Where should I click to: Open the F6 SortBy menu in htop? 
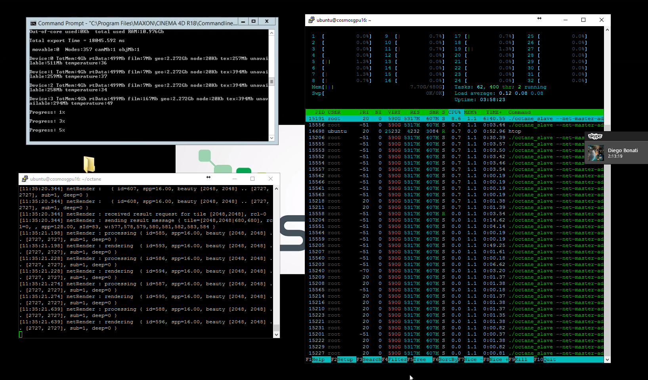pos(445,360)
